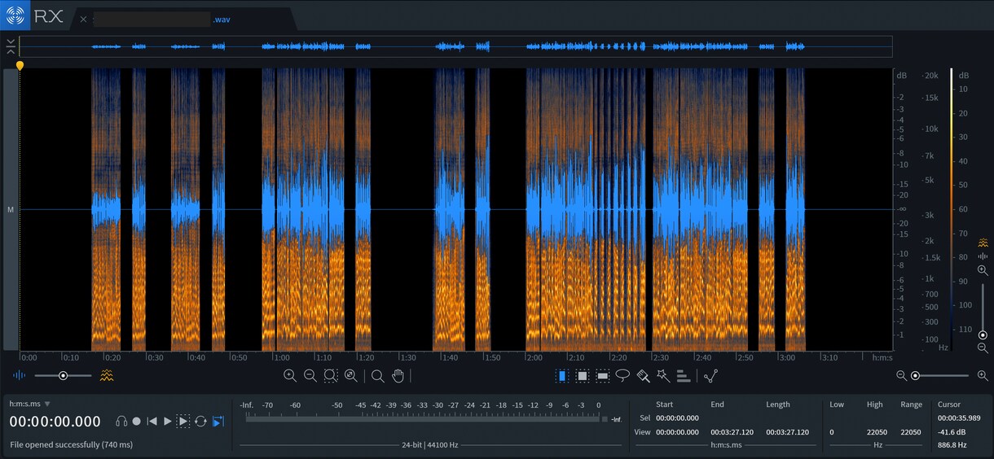
Task: Click the Play selection button
Action: tap(183, 421)
